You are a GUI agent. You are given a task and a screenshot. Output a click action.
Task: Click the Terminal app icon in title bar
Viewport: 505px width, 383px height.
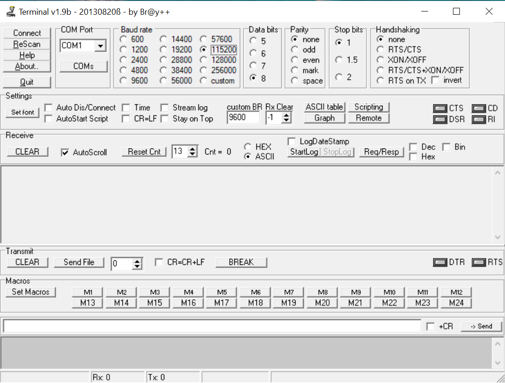(x=11, y=11)
